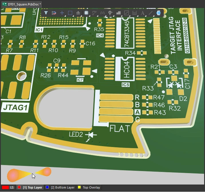Select the JTAG1 component label
This screenshot has height=192, width=205.
[15, 107]
